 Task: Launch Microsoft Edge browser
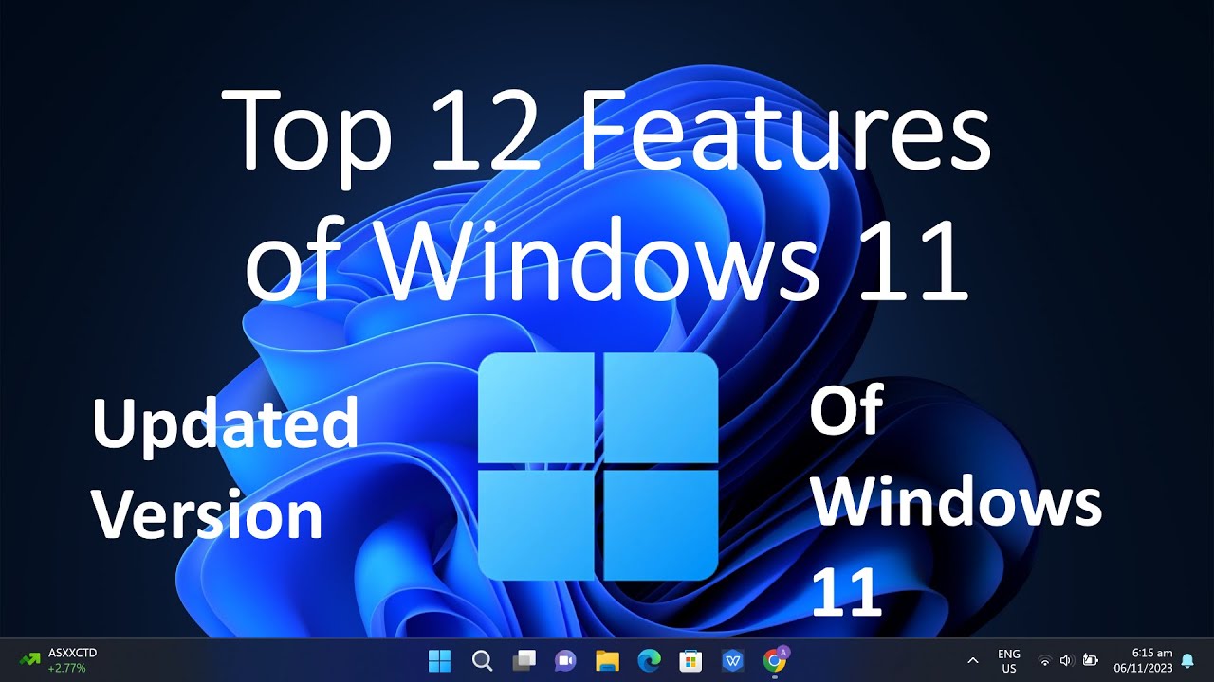click(x=649, y=660)
